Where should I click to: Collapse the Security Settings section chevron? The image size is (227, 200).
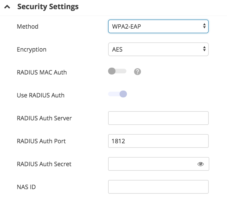click(7, 7)
